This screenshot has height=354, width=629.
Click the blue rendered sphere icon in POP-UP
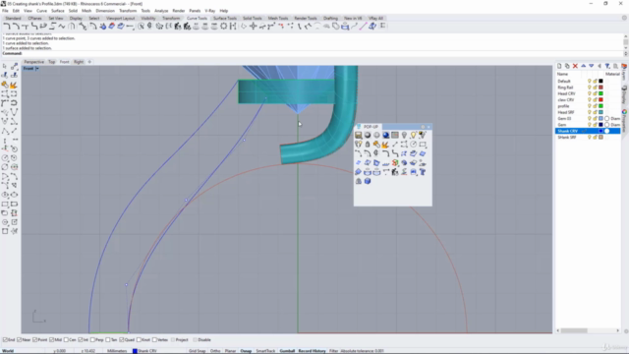pyautogui.click(x=385, y=136)
